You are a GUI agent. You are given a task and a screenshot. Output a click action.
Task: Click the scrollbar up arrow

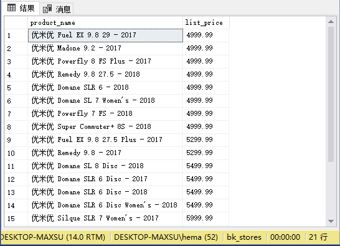(331, 21)
